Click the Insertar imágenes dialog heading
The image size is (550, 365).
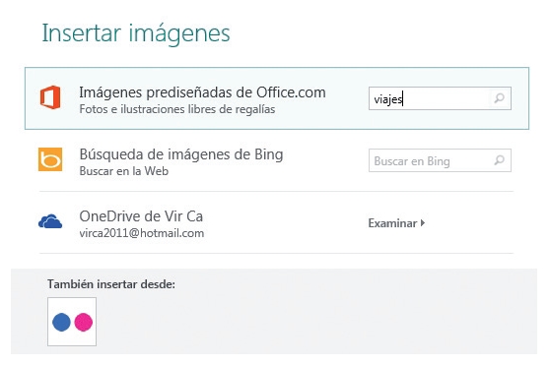136,34
